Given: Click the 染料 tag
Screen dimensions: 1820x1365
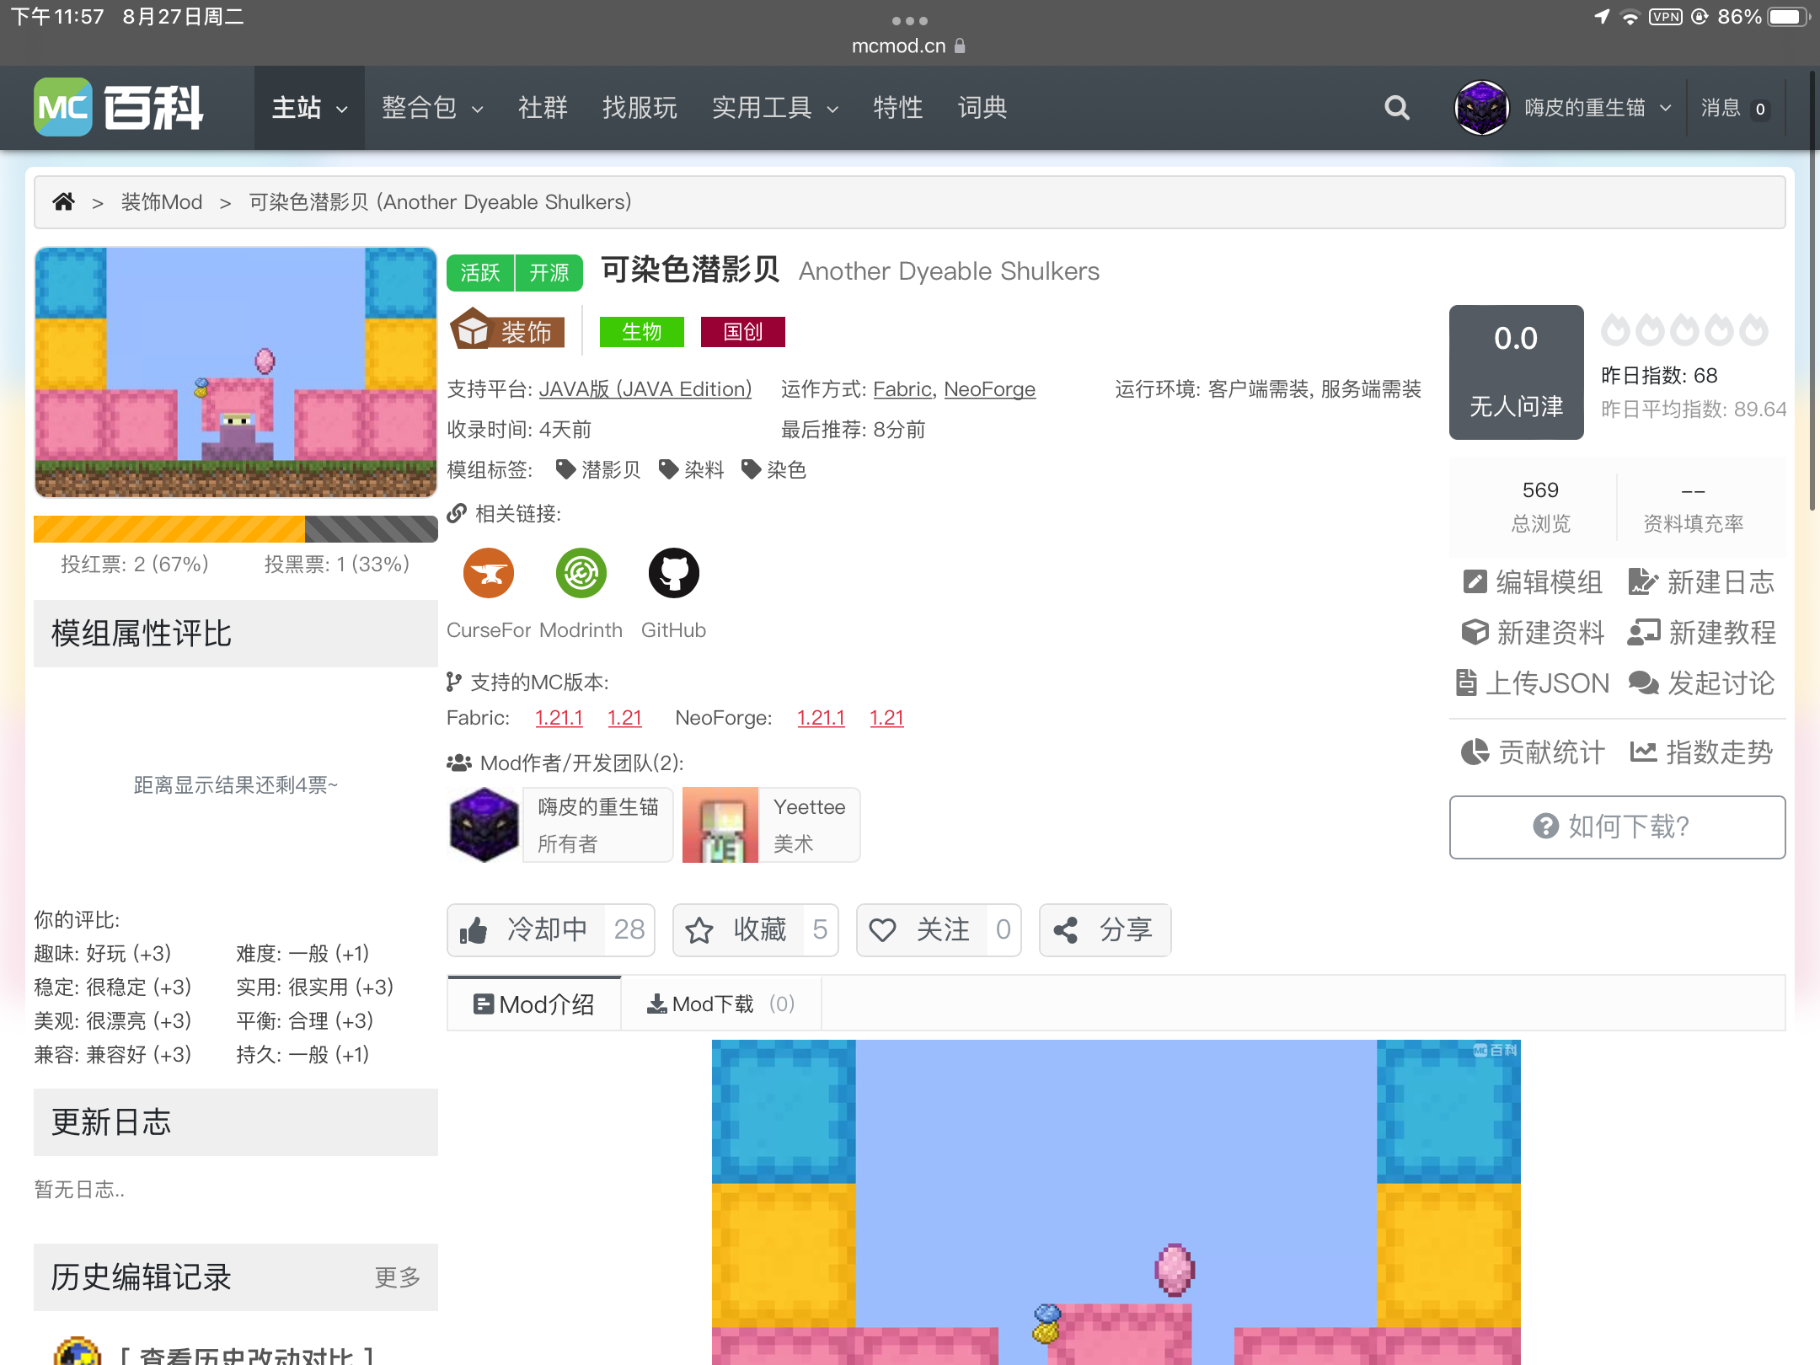Looking at the screenshot, I should [x=692, y=469].
